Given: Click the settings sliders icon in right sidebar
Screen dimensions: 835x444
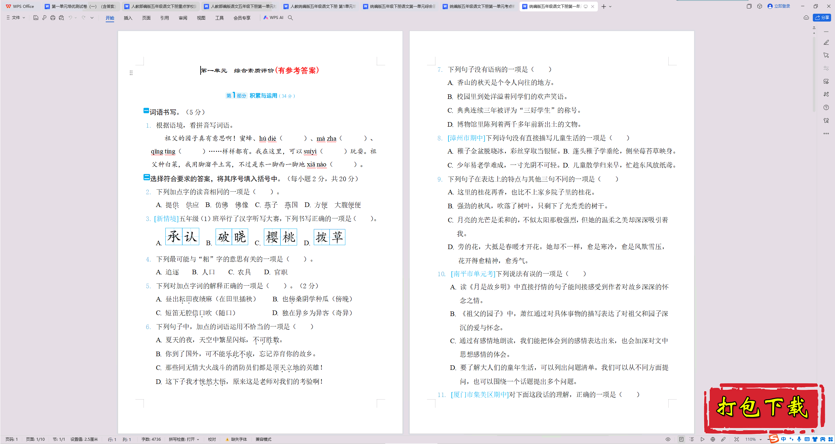Looking at the screenshot, I should [826, 68].
